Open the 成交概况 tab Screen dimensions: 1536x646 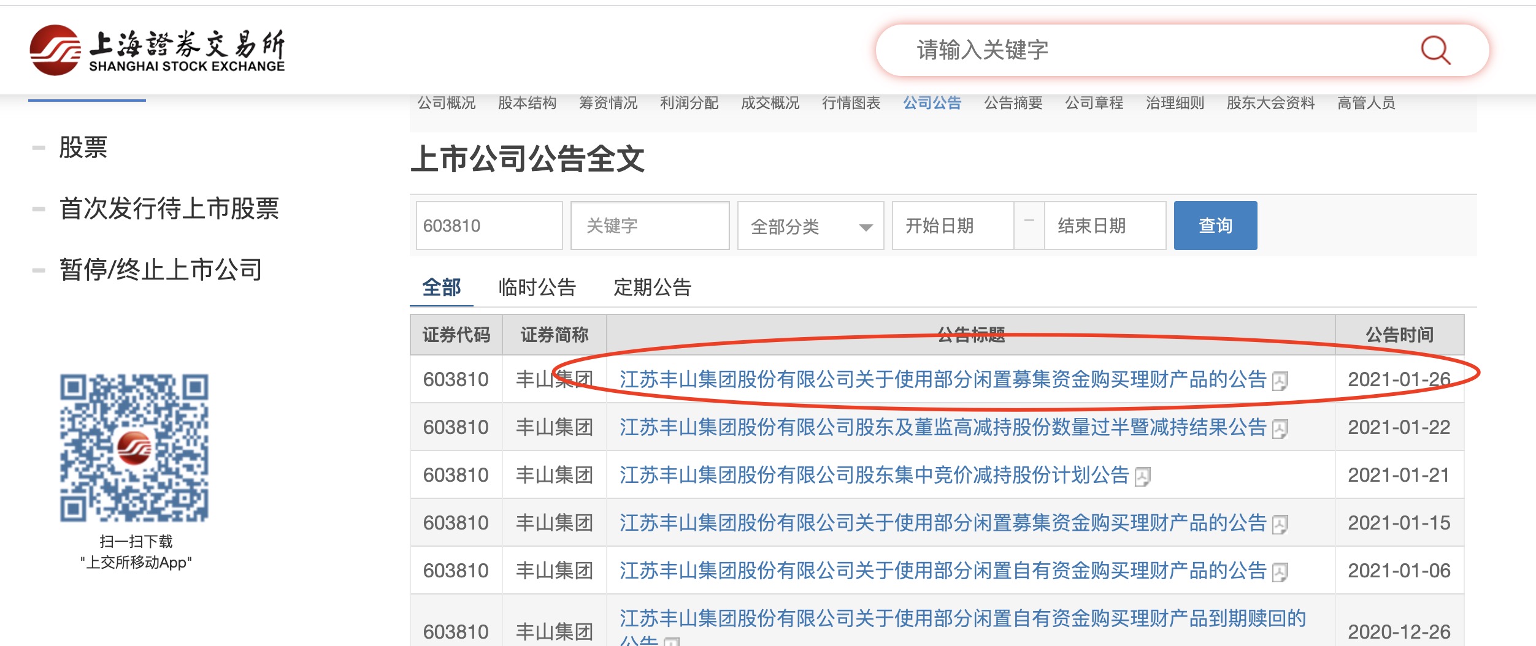(x=770, y=103)
